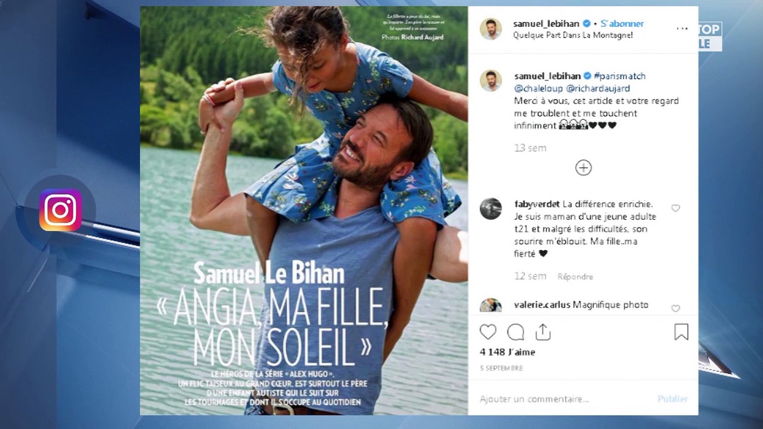This screenshot has height=429, width=763.
Task: Open the Samuel Le Bihan magazine photo
Action: 303,210
